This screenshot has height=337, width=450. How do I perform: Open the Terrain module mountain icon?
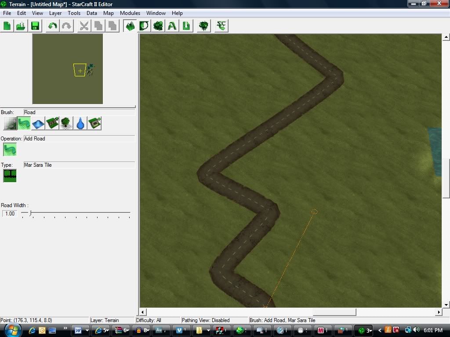point(130,26)
